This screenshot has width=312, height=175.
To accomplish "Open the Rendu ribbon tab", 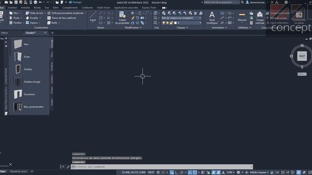I will (37, 8).
